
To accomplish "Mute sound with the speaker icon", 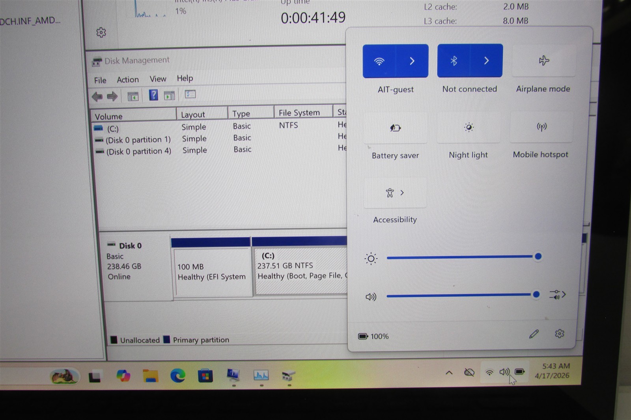I will pos(371,297).
